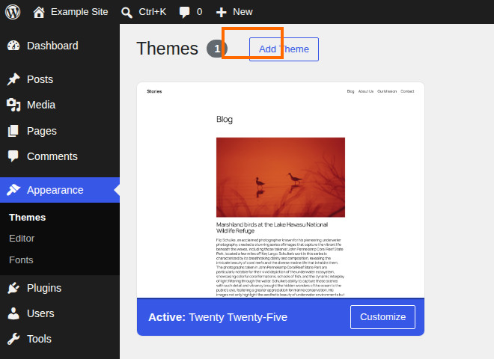Open the Editor submenu item
The width and height of the screenshot is (494, 359).
(22, 239)
